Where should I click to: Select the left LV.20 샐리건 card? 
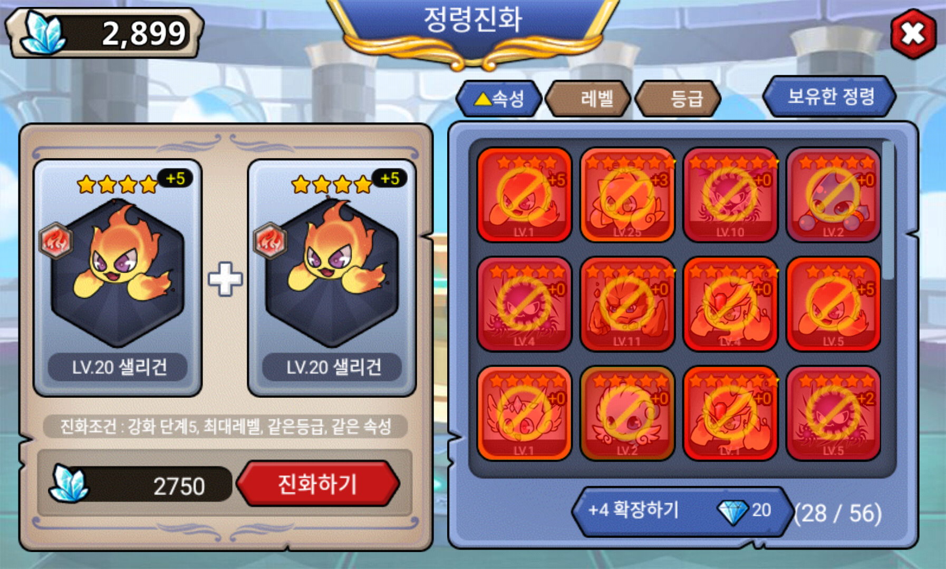tap(118, 278)
